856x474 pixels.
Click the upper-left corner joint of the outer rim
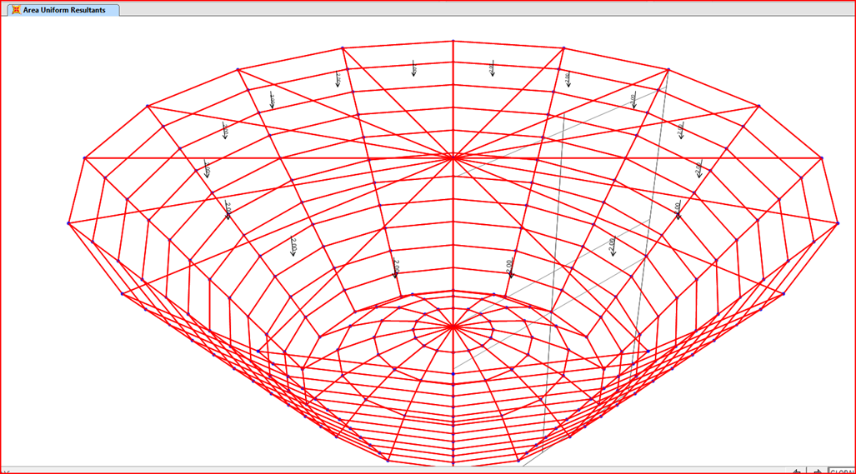pyautogui.click(x=148, y=106)
